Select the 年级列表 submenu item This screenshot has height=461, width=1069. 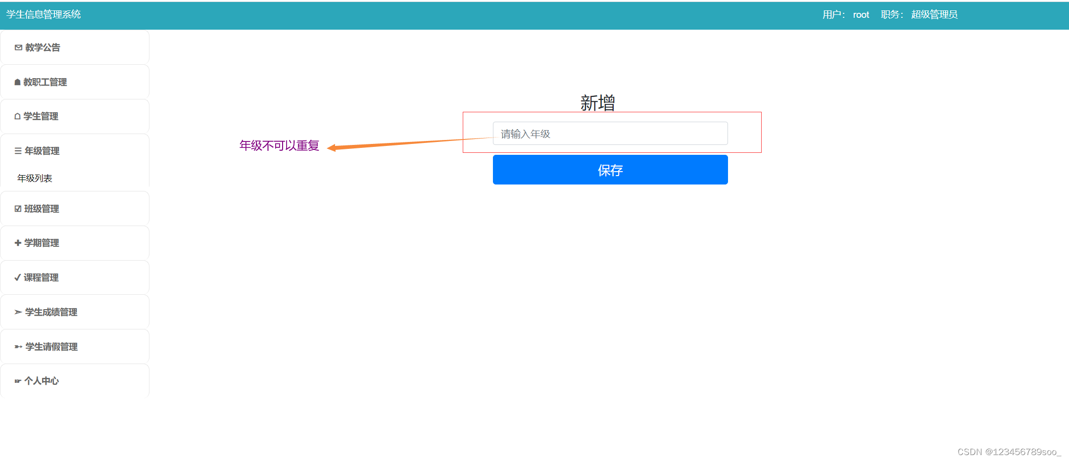coord(35,178)
